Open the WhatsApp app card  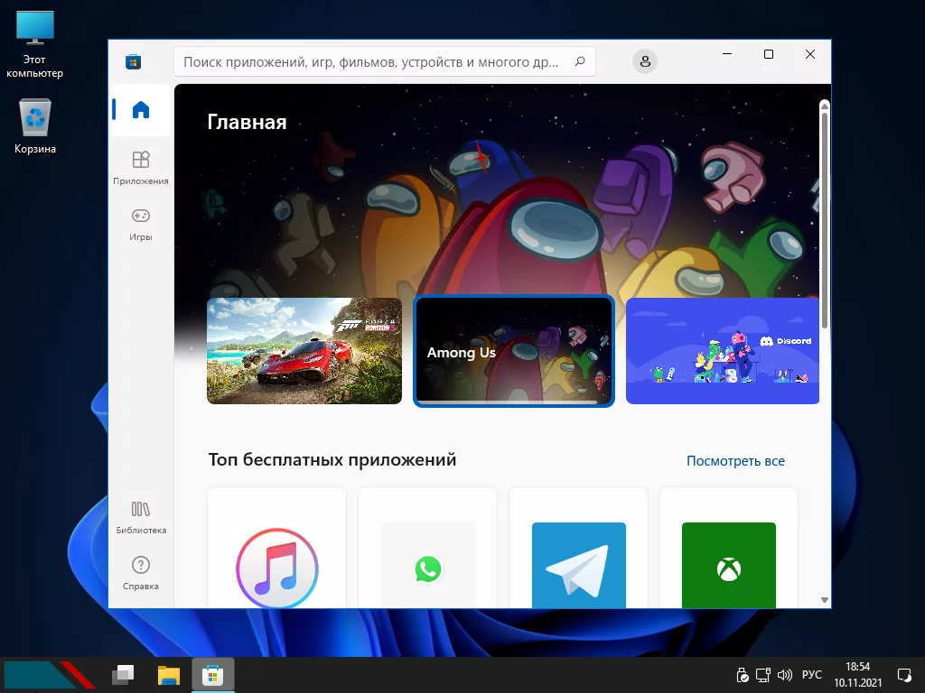[x=427, y=548]
